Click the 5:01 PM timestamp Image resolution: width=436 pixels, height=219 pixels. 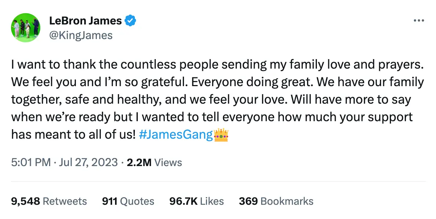[31, 162]
